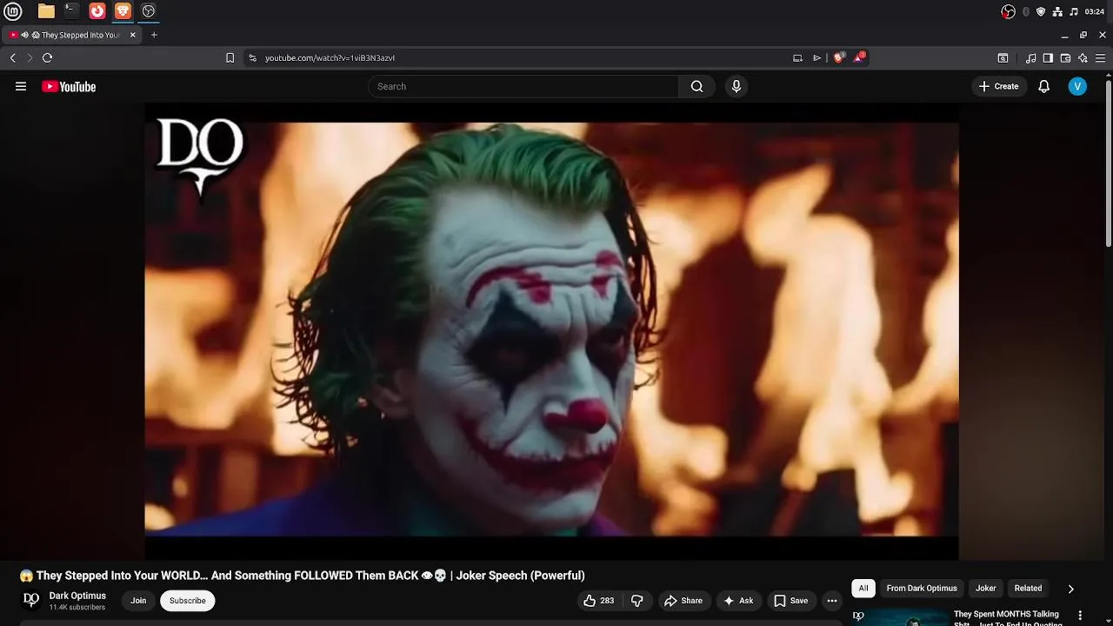
Task: Open the Vivaldi-red browser icon in the panel
Action: point(97,11)
